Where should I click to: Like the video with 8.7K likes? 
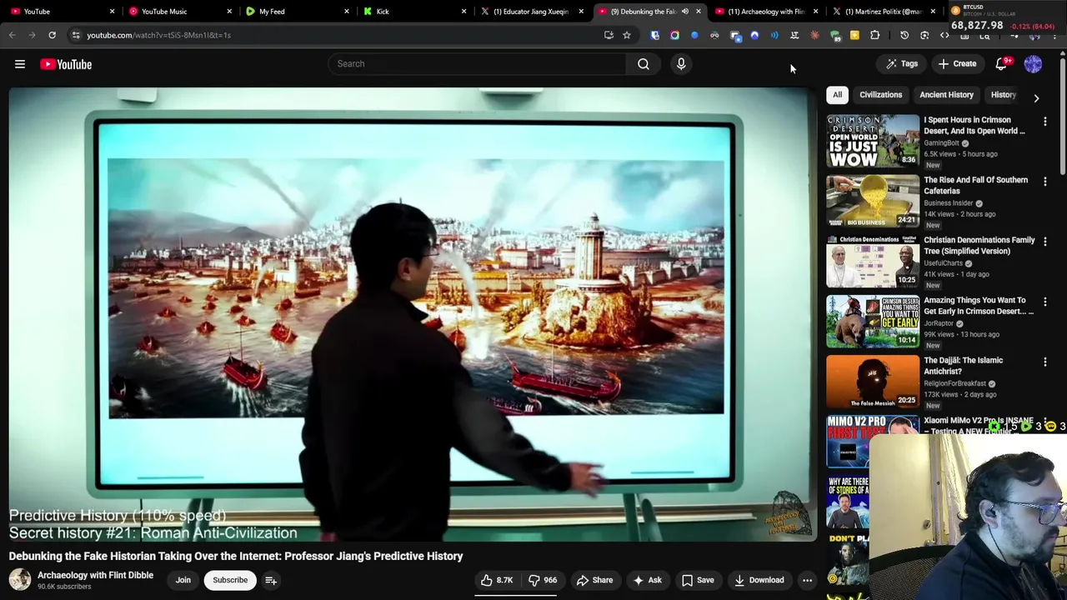pyautogui.click(x=497, y=580)
